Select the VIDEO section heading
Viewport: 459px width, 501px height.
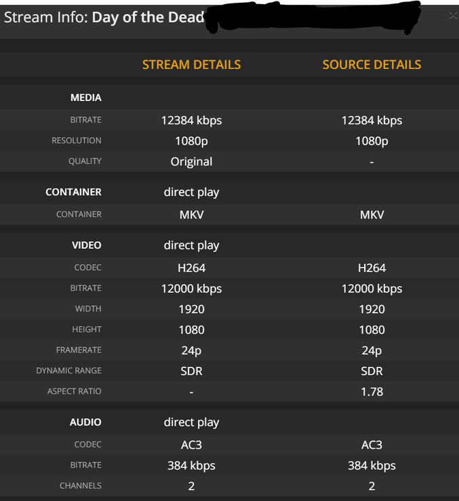(85, 245)
